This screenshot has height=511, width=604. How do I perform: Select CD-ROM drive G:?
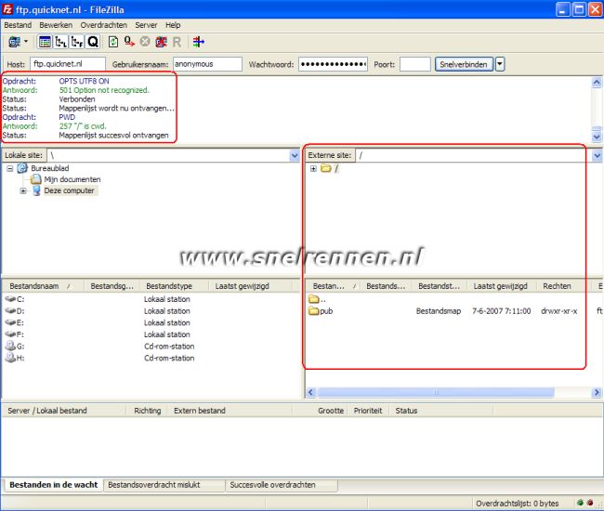coord(15,347)
